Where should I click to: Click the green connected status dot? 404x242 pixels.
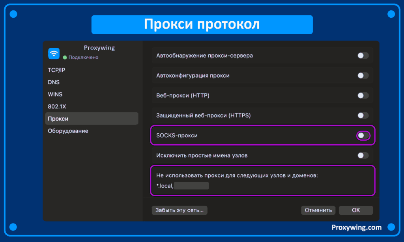coord(65,58)
